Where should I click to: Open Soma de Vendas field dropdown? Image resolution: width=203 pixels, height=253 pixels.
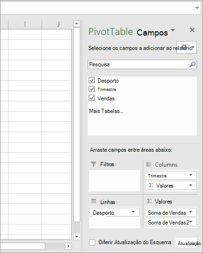click(190, 212)
